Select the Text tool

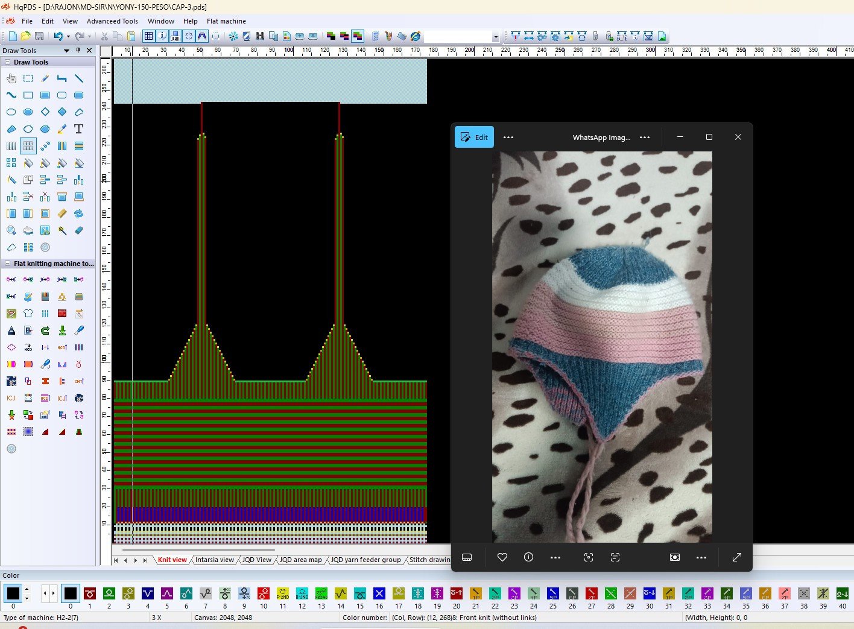(x=78, y=129)
